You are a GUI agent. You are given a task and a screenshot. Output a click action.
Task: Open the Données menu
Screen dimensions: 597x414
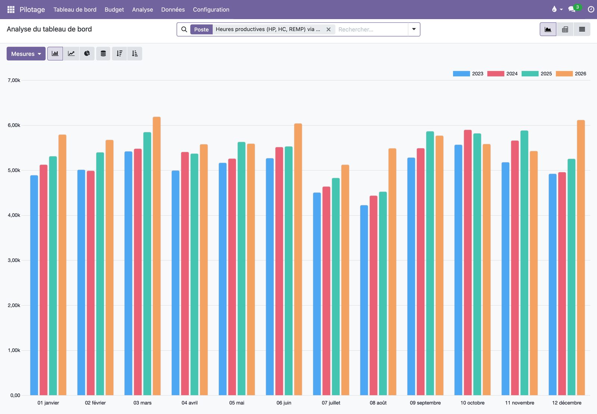click(173, 9)
